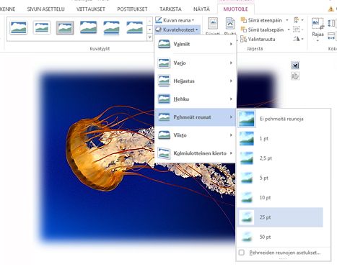The width and height of the screenshot is (337, 267).
Task: Open the Siirrä eteenpäin dropdown arrow
Action: coord(287,20)
